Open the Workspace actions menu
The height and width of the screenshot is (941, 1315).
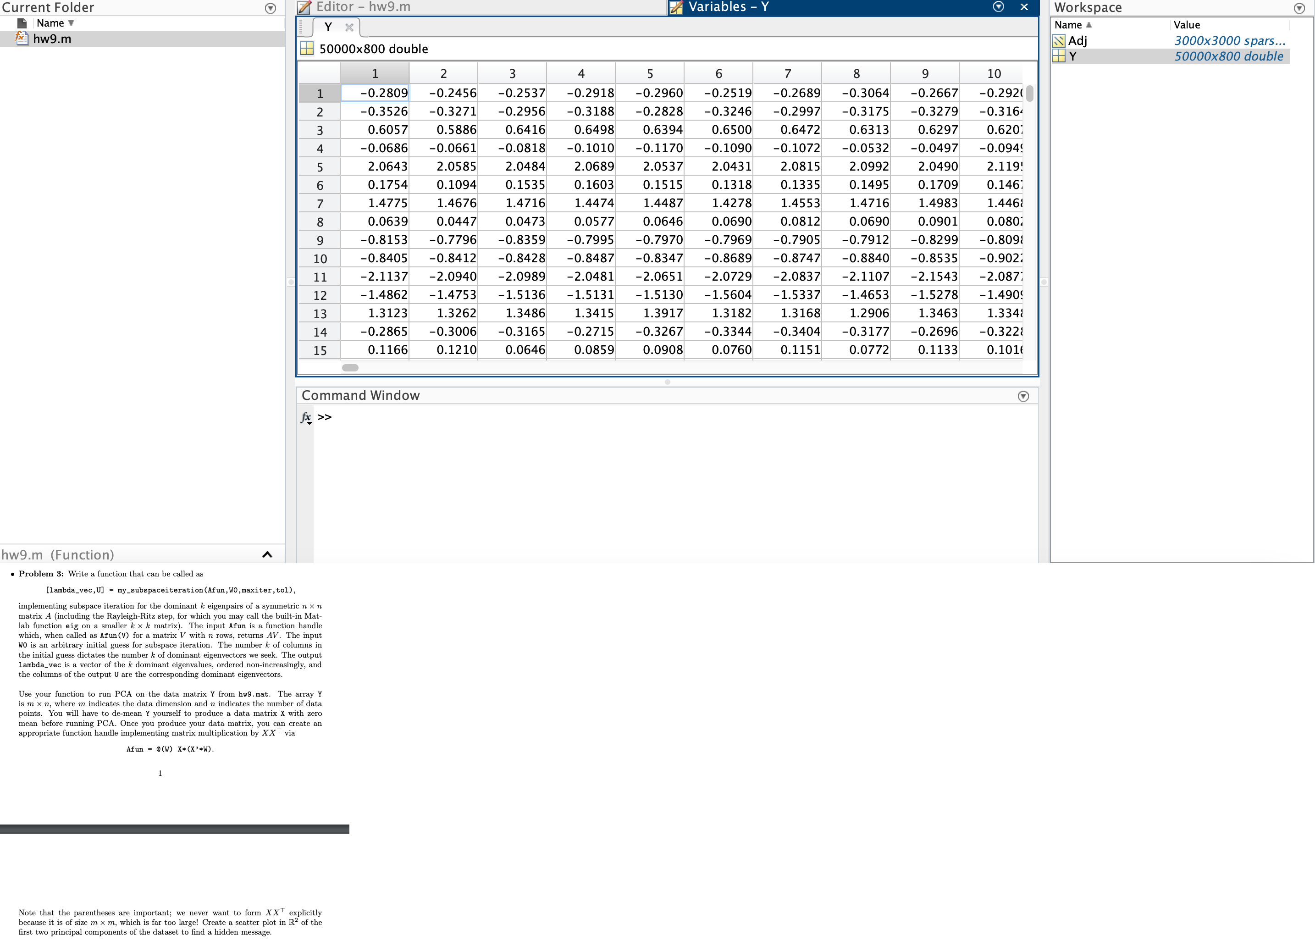(x=1299, y=7)
